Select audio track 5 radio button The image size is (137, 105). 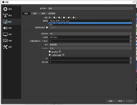69,17
